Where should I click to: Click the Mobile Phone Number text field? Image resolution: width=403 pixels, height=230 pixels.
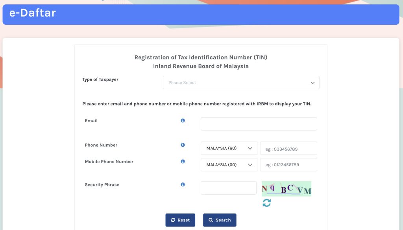pos(288,165)
